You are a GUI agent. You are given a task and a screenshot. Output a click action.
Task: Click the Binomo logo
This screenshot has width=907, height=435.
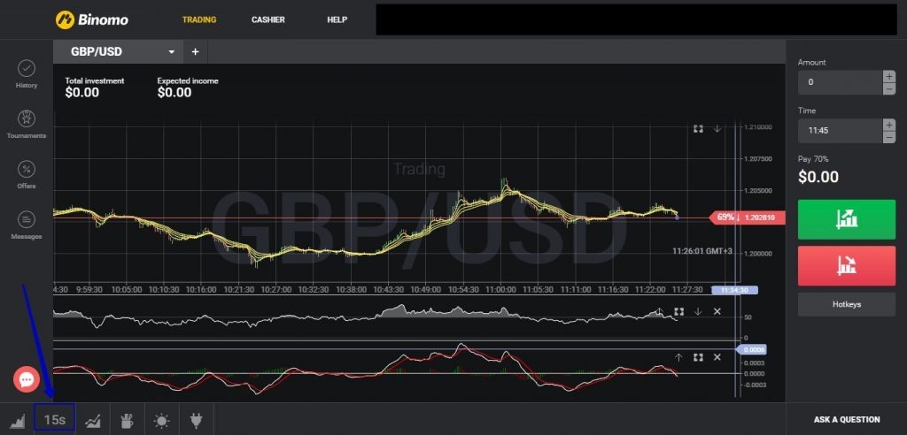(x=92, y=19)
